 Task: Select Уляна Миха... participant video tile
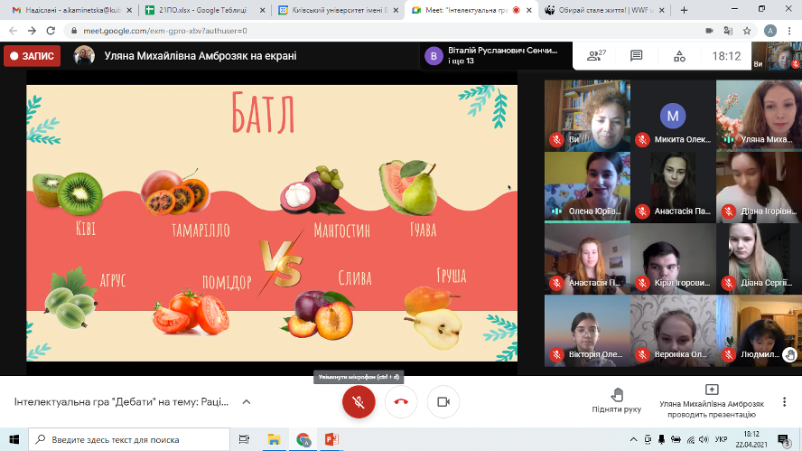(759, 115)
